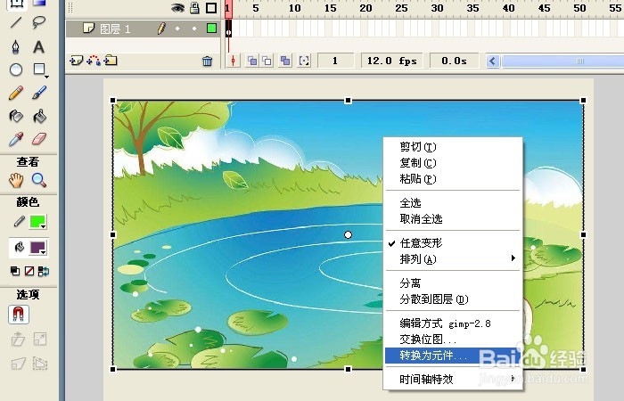Image resolution: width=624 pixels, height=401 pixels.
Task: Click the Distort option icon
Action: (x=18, y=364)
